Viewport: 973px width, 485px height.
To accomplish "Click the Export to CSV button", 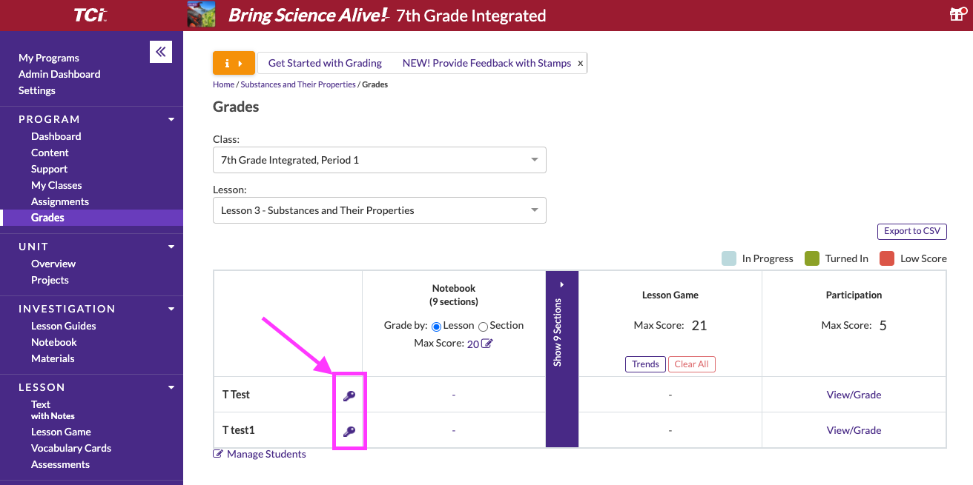I will click(x=911, y=231).
